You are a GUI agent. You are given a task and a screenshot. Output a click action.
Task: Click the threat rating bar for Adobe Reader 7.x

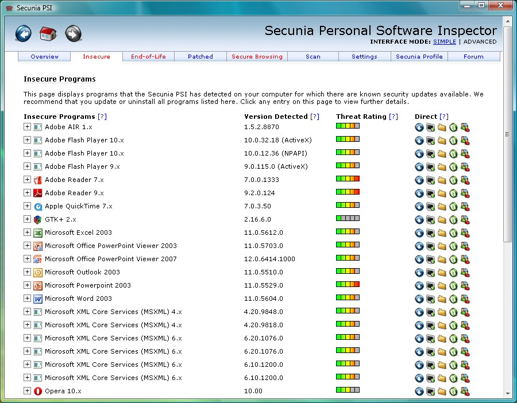348,179
